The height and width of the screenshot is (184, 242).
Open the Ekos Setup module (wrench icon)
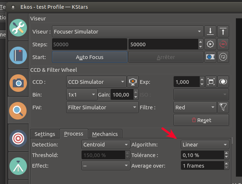click(x=18, y=28)
